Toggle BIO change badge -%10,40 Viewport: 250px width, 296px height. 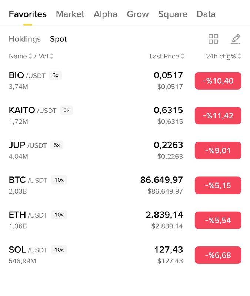tap(218, 81)
